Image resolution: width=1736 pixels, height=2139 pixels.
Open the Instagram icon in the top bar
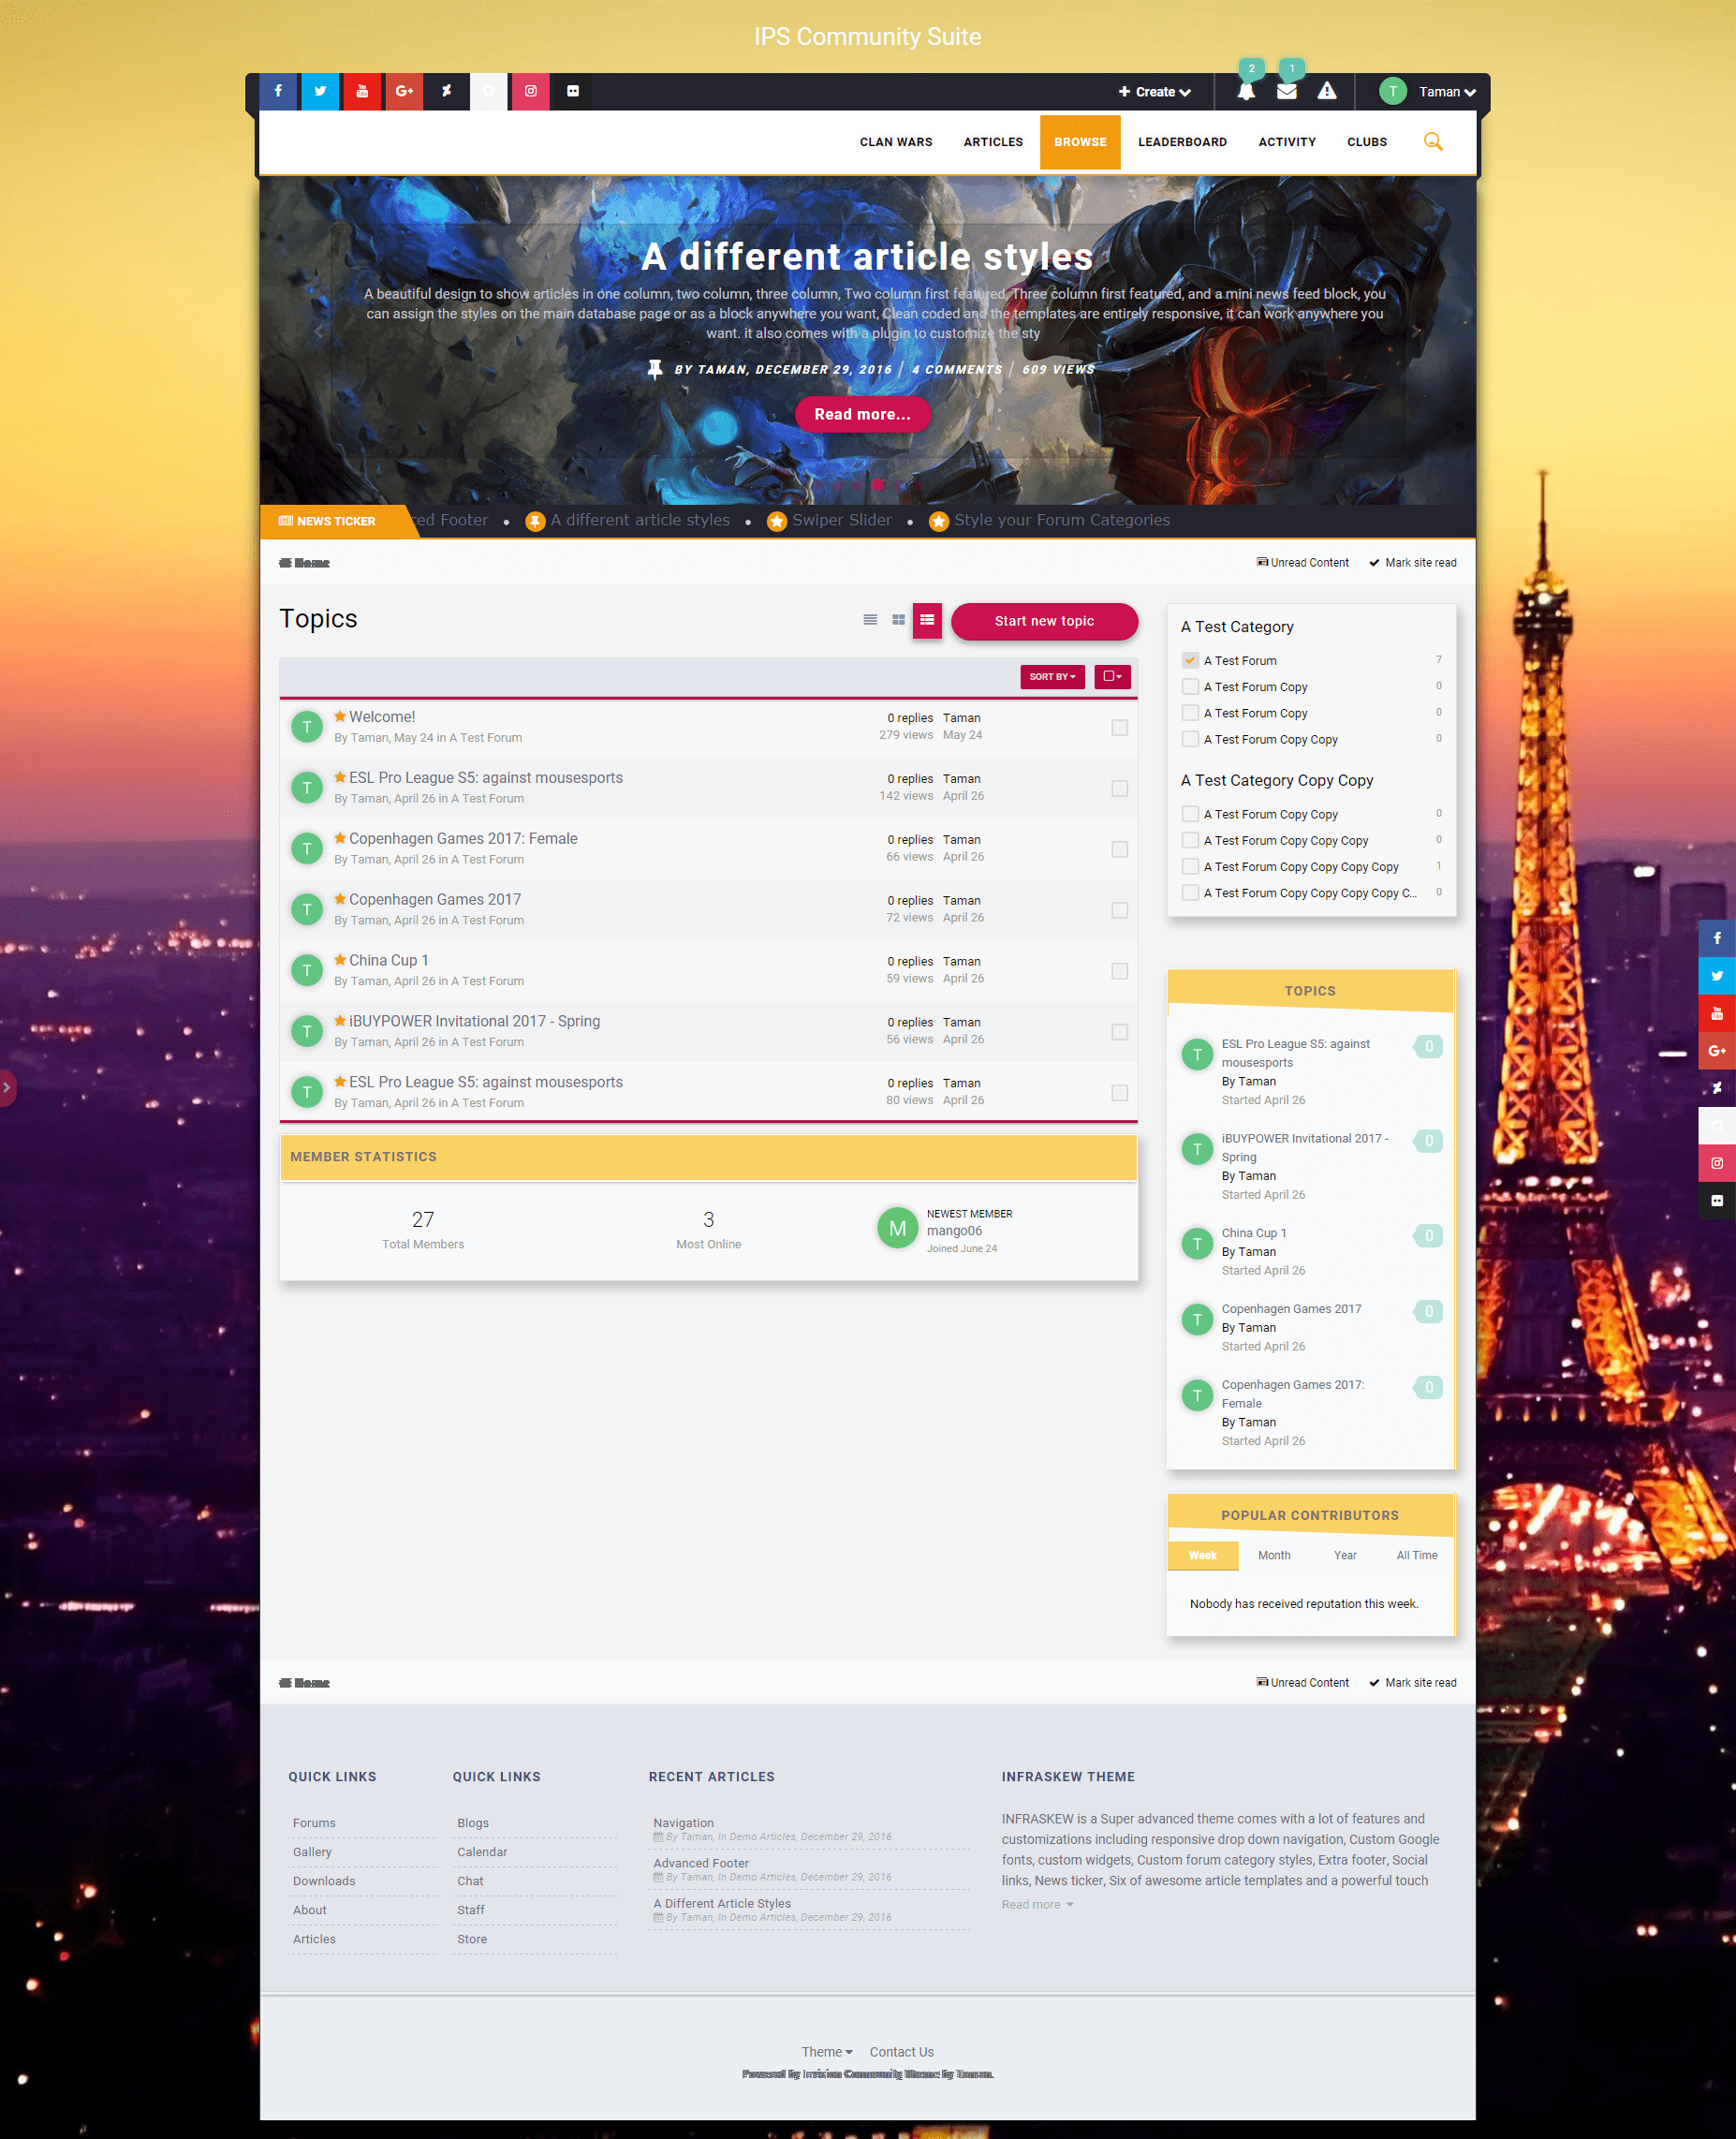(531, 91)
